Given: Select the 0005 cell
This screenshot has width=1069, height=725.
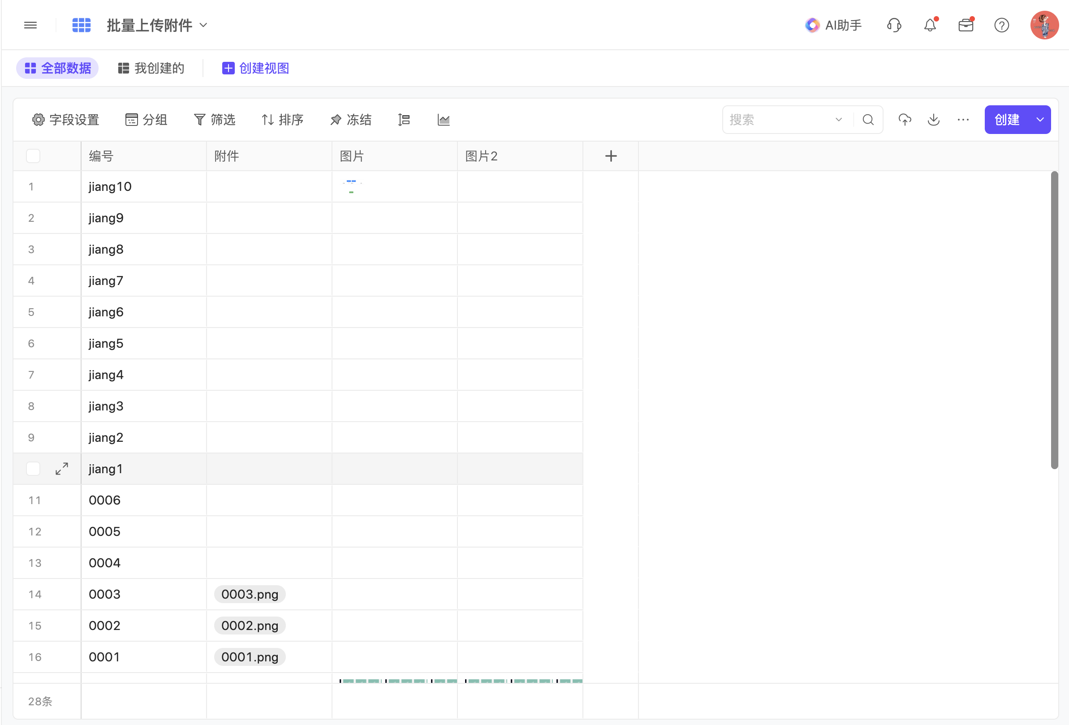Looking at the screenshot, I should tap(144, 531).
